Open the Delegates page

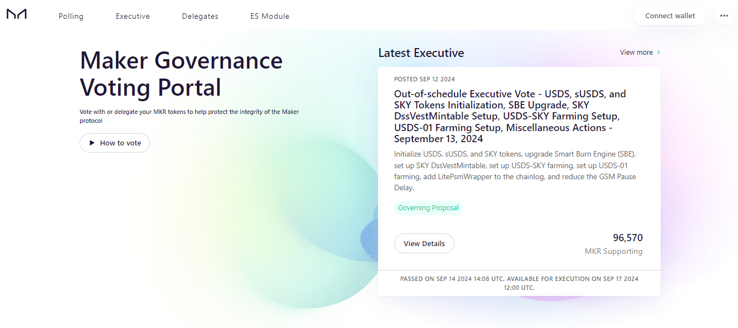pyautogui.click(x=200, y=17)
